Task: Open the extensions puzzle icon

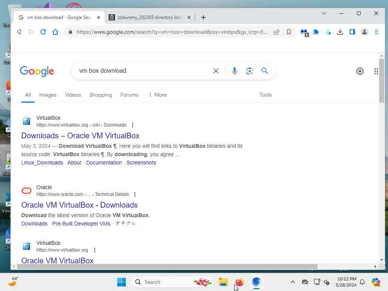Action: 316,32
